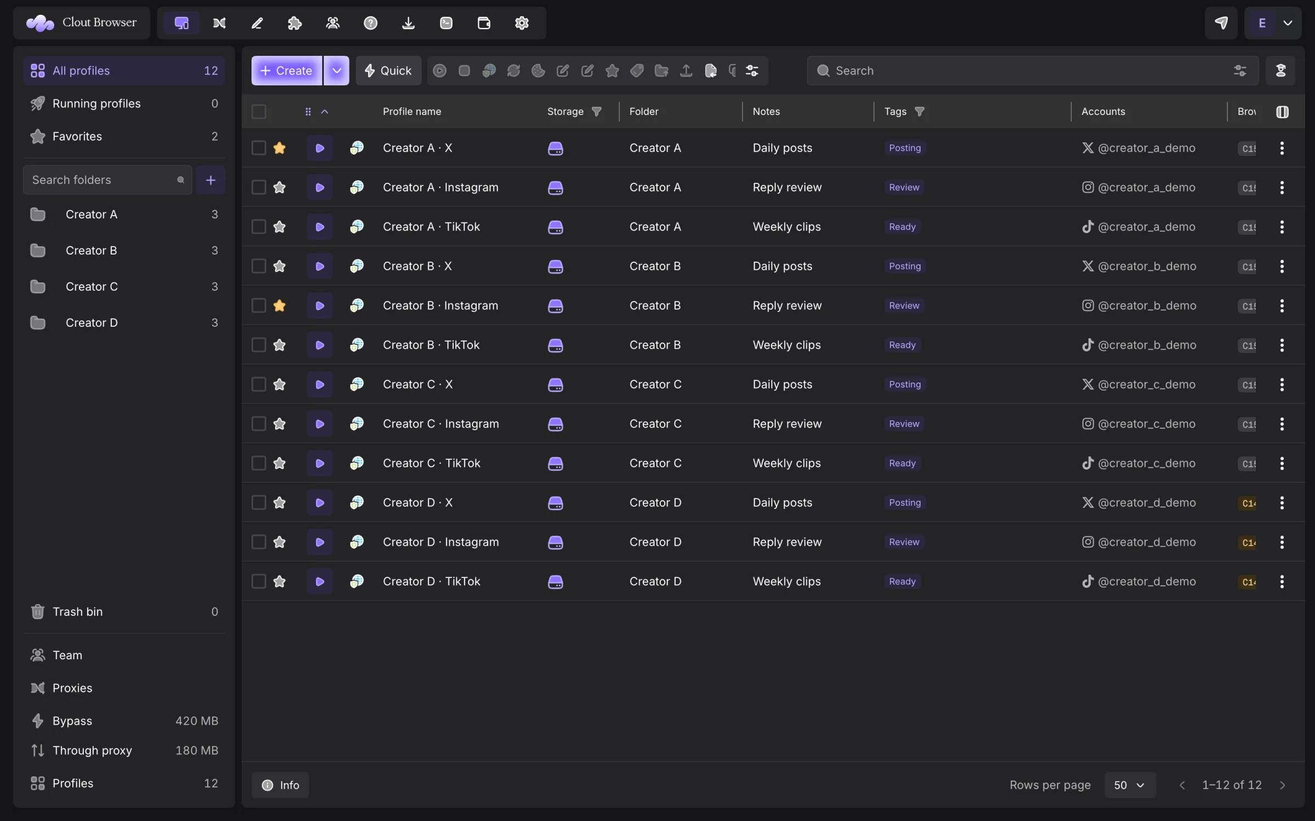The height and width of the screenshot is (821, 1315).
Task: Click the search filter sliders icon
Action: pos(1240,71)
